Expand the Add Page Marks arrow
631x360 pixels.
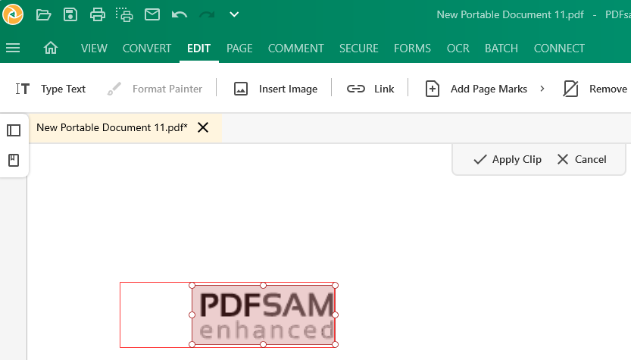pyautogui.click(x=542, y=89)
